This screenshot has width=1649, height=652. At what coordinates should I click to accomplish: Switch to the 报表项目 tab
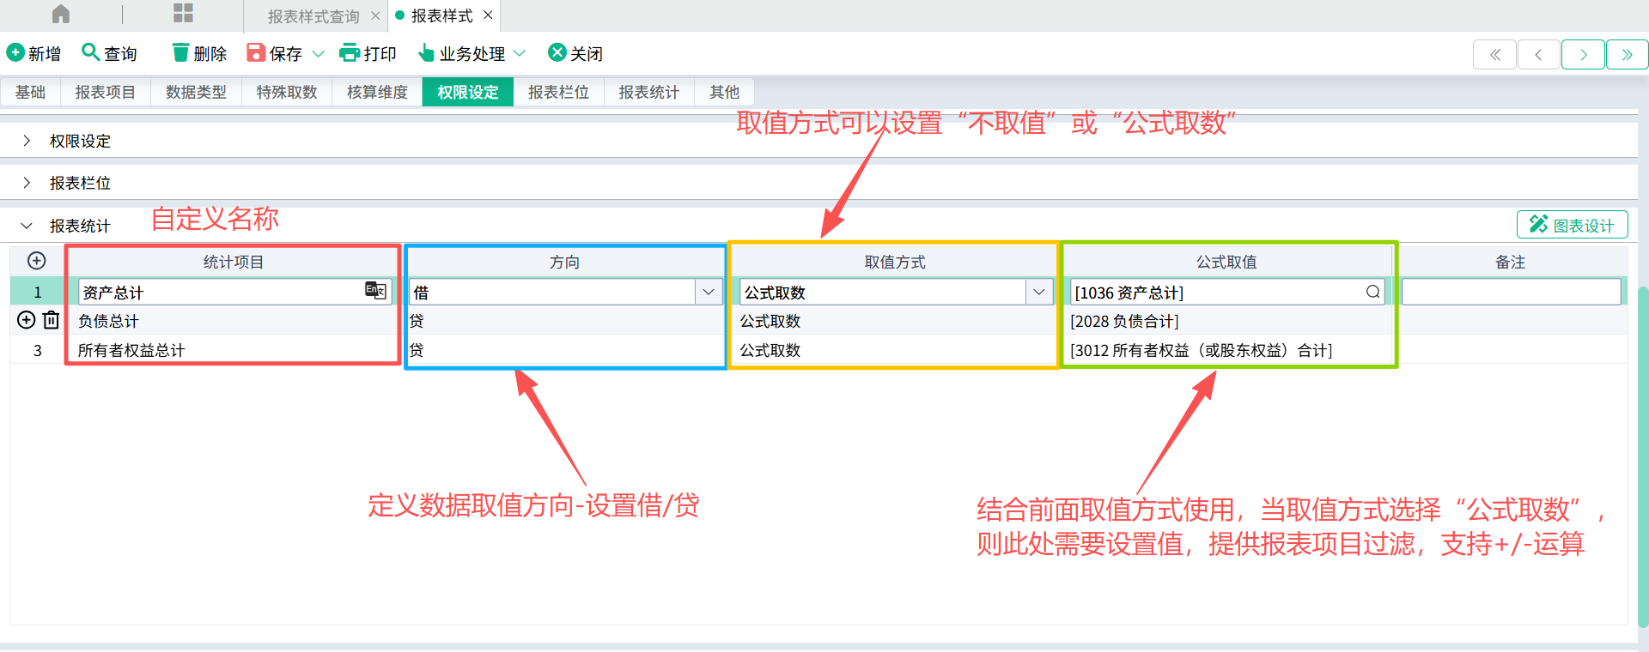tap(106, 92)
